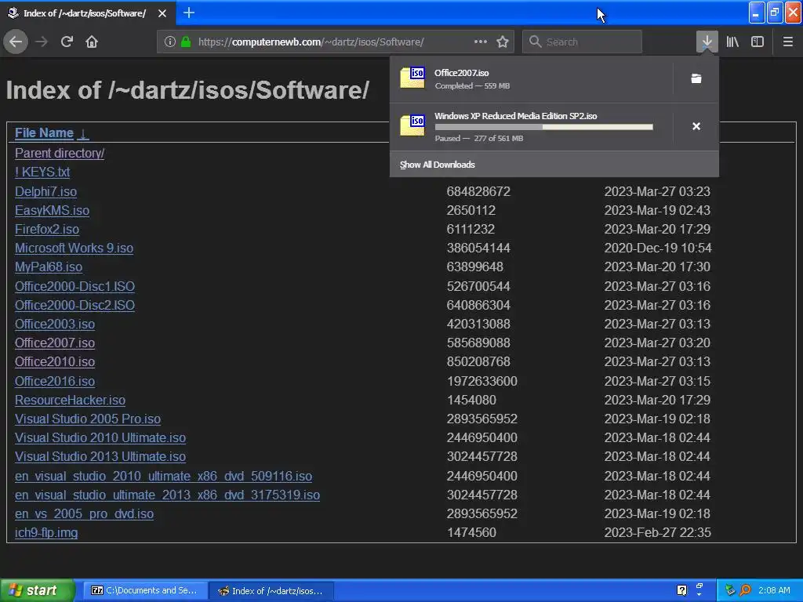Click Visual Studio 2005 Pro.iso link

pos(88,419)
